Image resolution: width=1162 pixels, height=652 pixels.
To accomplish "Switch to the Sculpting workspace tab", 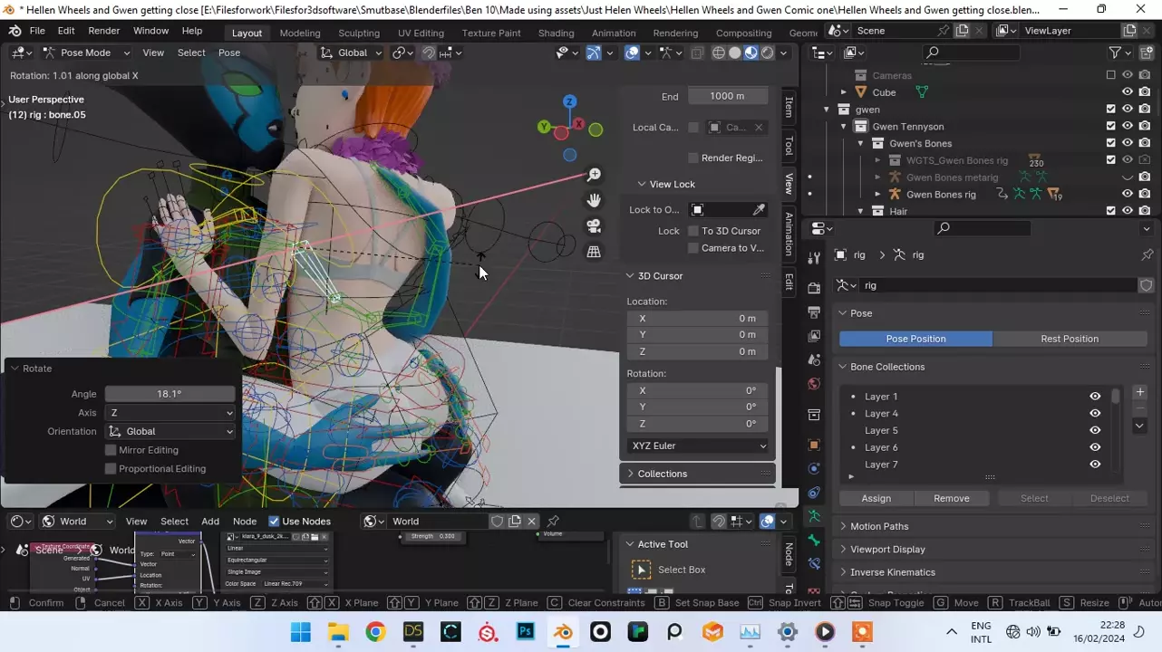I will pyautogui.click(x=359, y=33).
